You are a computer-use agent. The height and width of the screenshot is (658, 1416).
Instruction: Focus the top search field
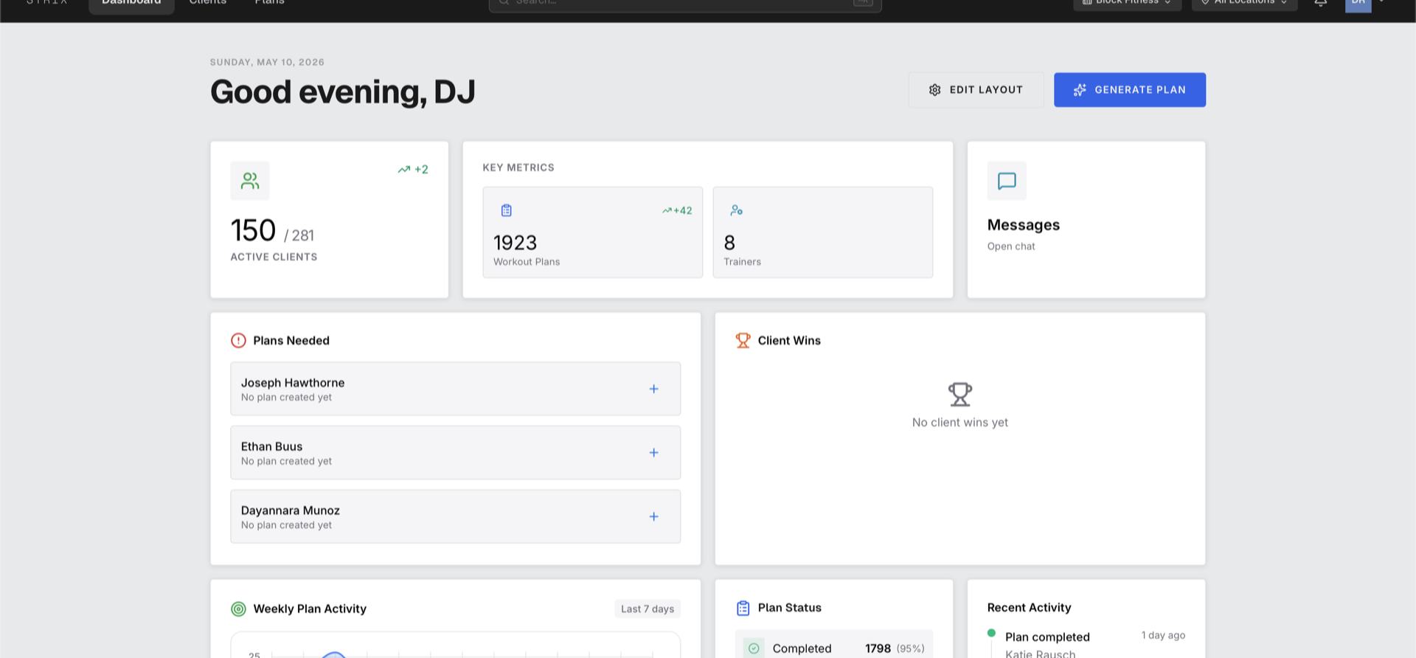(x=685, y=4)
